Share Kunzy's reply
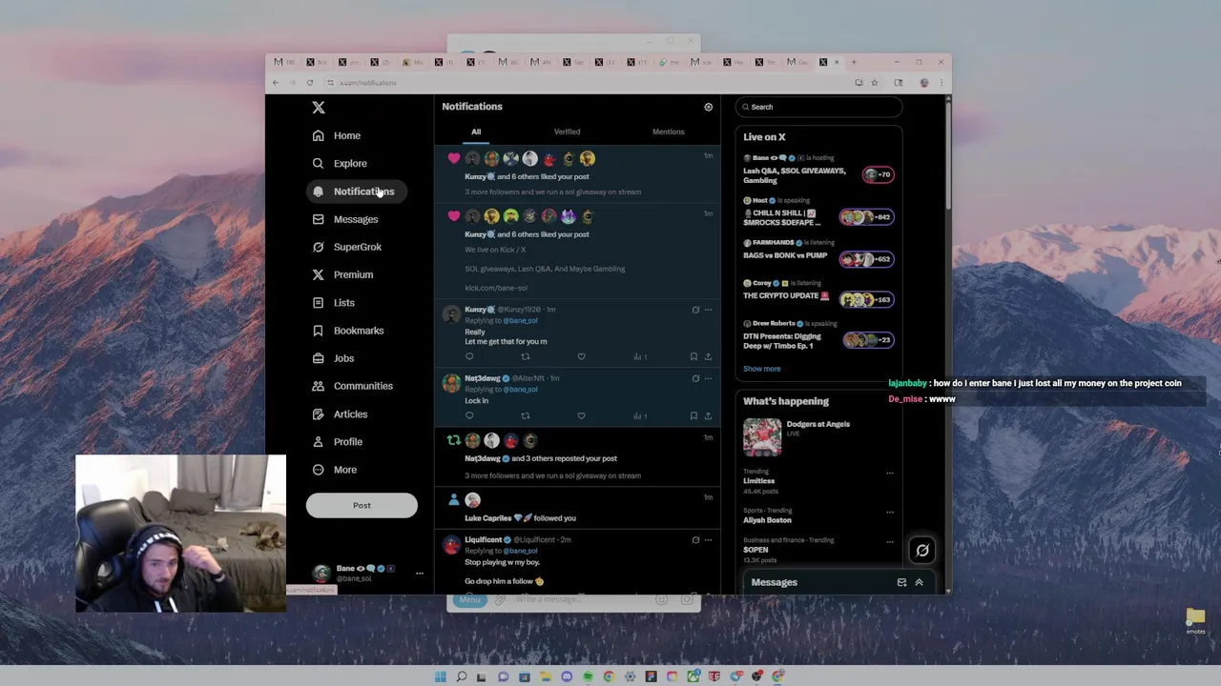The image size is (1221, 686). [708, 356]
